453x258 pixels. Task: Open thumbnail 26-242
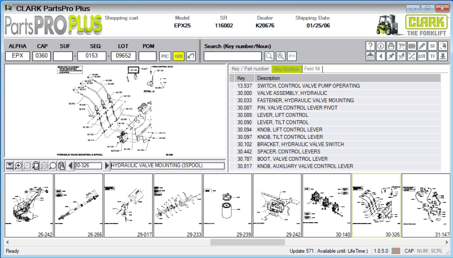coord(29,206)
